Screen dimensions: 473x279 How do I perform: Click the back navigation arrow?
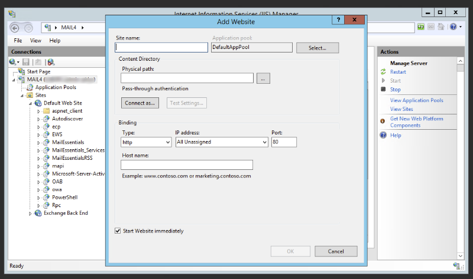pyautogui.click(x=15, y=28)
